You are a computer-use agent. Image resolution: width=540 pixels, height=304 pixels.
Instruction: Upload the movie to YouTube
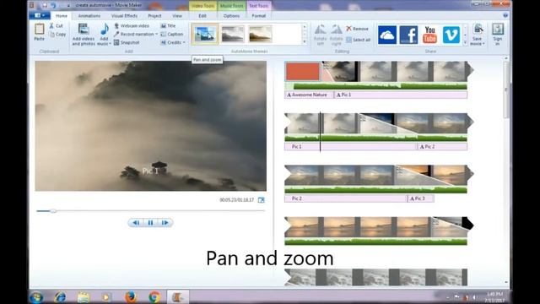point(429,35)
